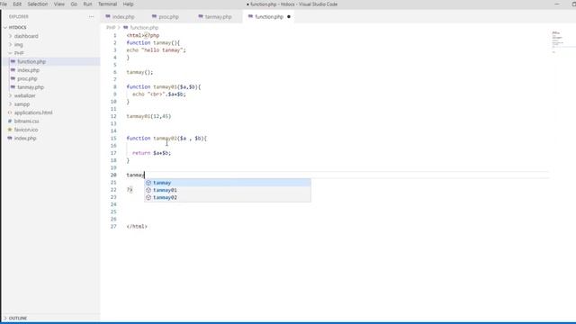Image resolution: width=576 pixels, height=324 pixels.
Task: Click PHP icon on function.php tab
Action: pyautogui.click(x=250, y=16)
